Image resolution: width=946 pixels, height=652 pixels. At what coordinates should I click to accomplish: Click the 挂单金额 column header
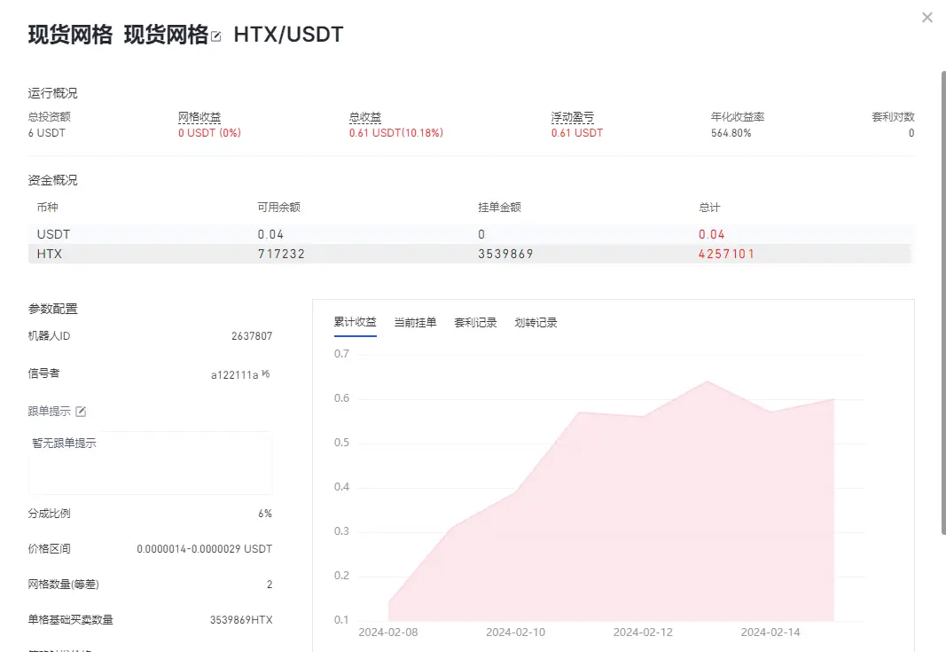click(x=499, y=207)
